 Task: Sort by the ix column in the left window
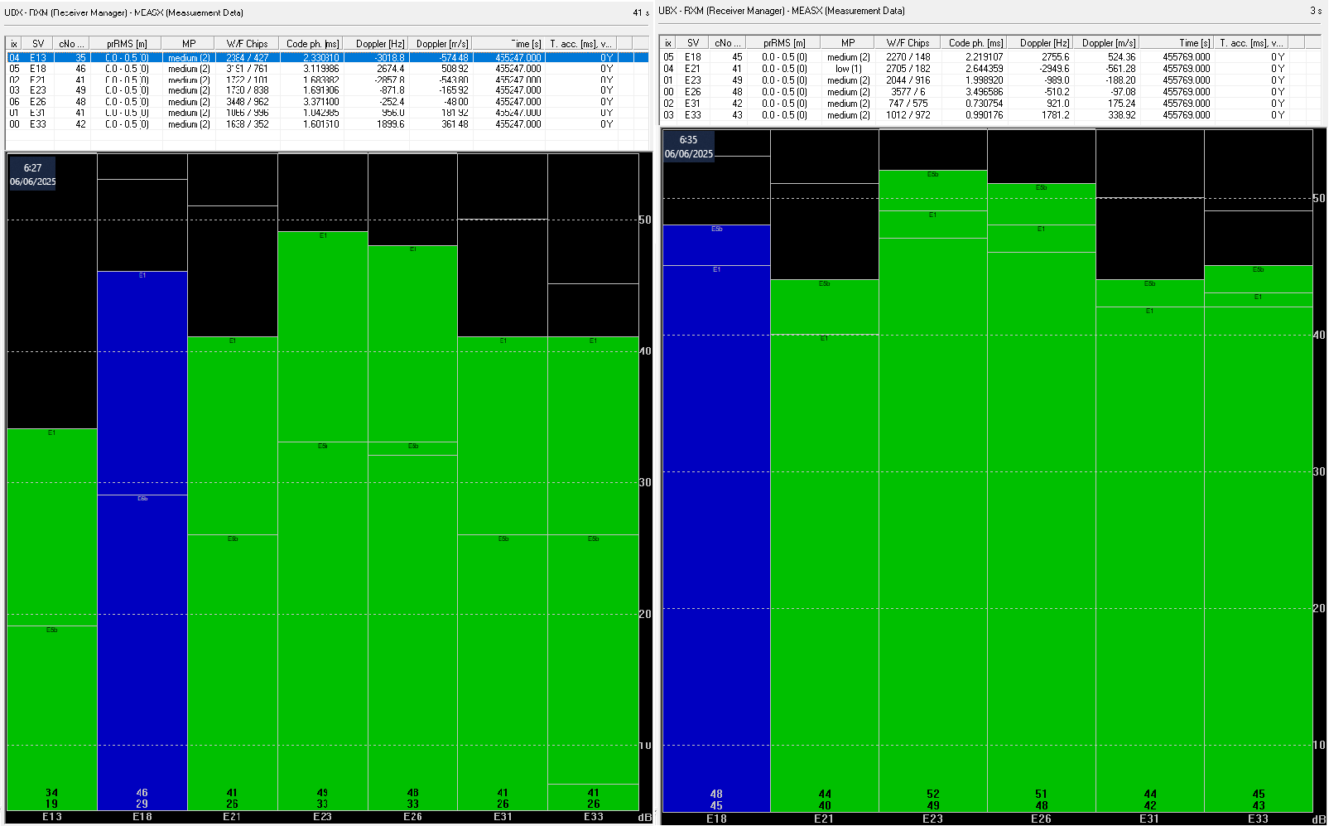point(14,44)
